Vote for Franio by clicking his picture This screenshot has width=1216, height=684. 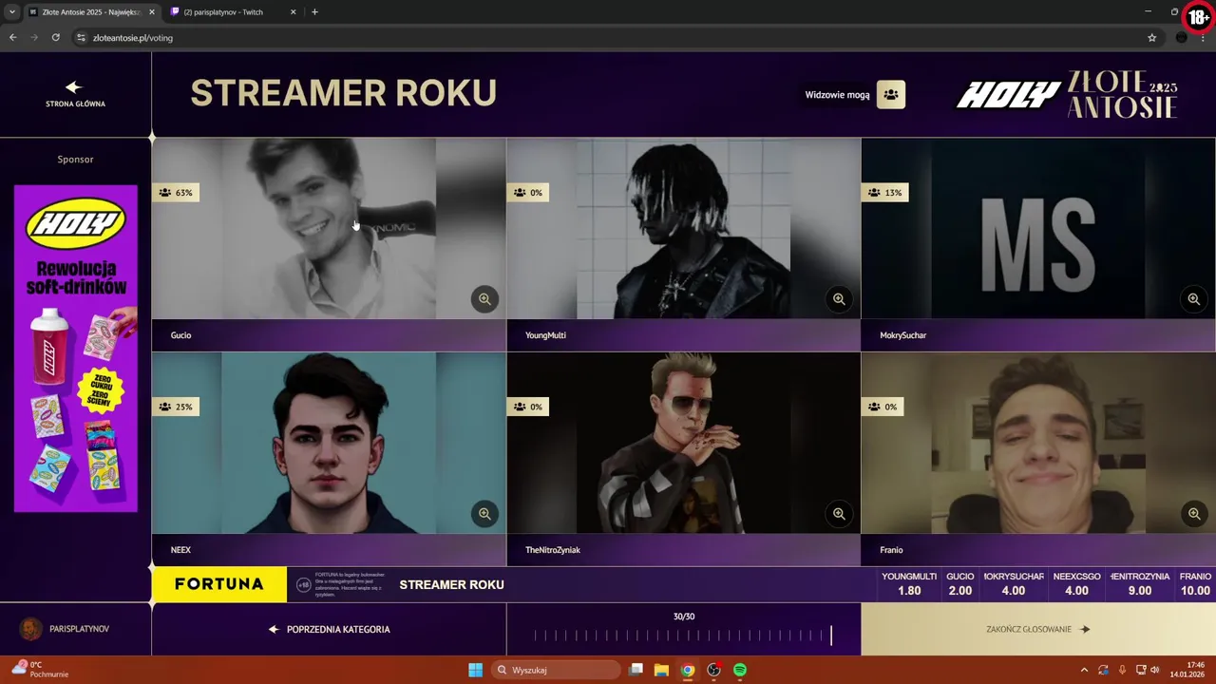point(1038,444)
